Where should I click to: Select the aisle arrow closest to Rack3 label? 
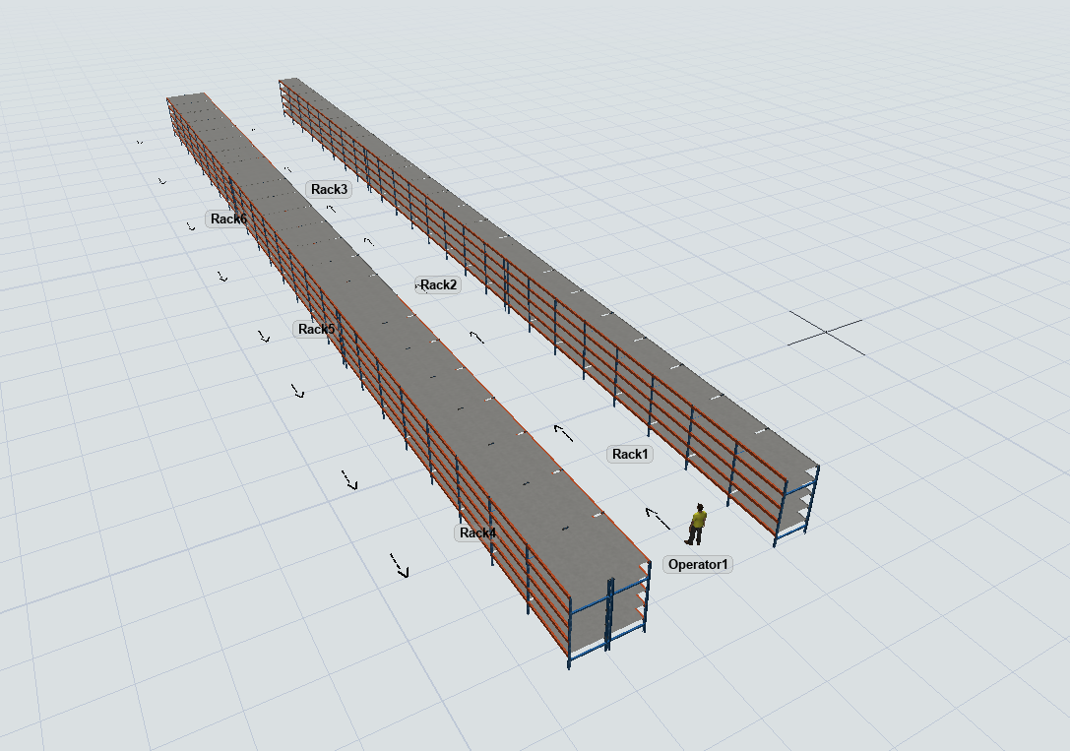pyautogui.click(x=332, y=208)
